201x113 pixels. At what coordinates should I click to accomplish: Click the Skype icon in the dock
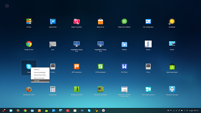89,110
